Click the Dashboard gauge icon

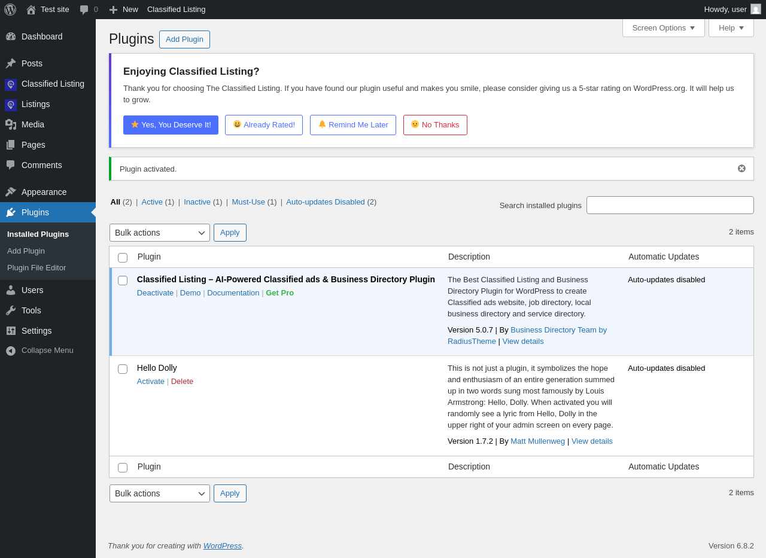(11, 36)
